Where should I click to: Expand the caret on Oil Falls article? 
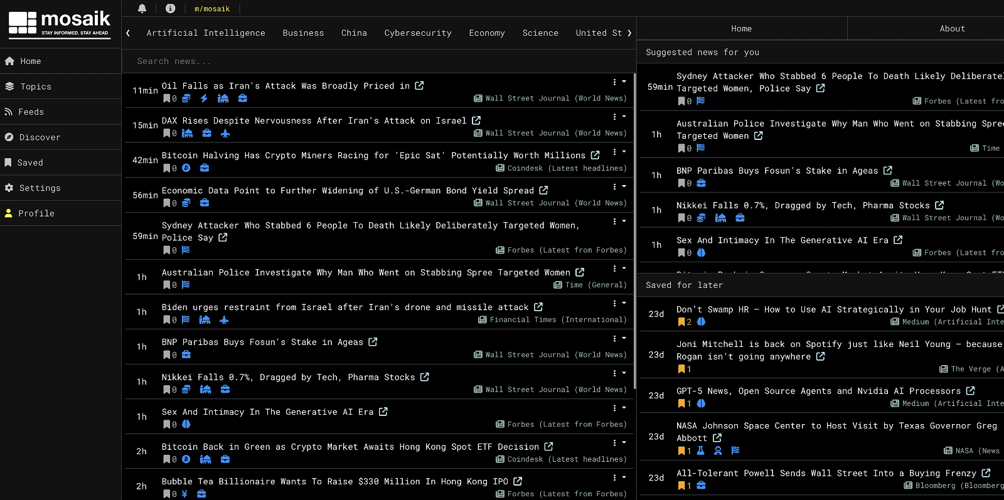(624, 82)
